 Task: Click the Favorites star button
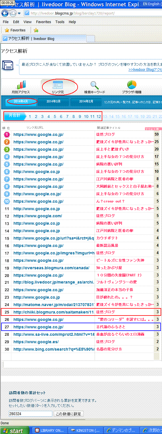15,30
